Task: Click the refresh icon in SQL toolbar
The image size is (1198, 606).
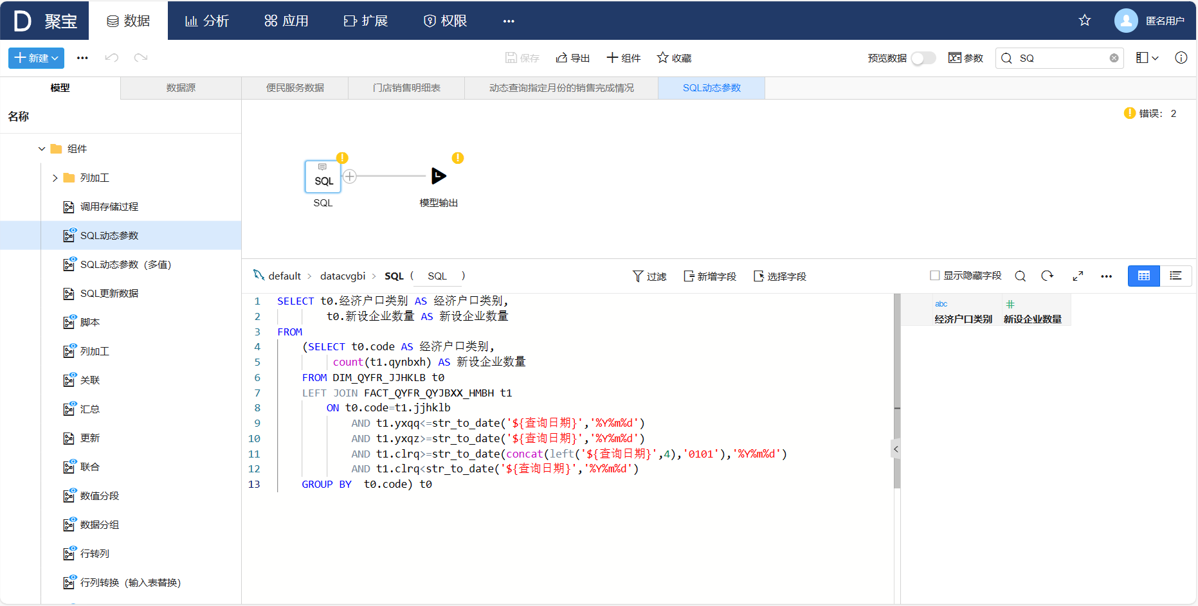Action: pyautogui.click(x=1048, y=276)
